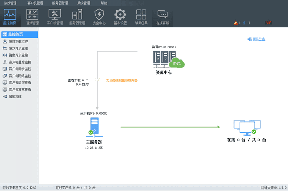288x192 pixels.
Task: Click the 资源0个 (0.00GB) text
Action: click(163, 47)
